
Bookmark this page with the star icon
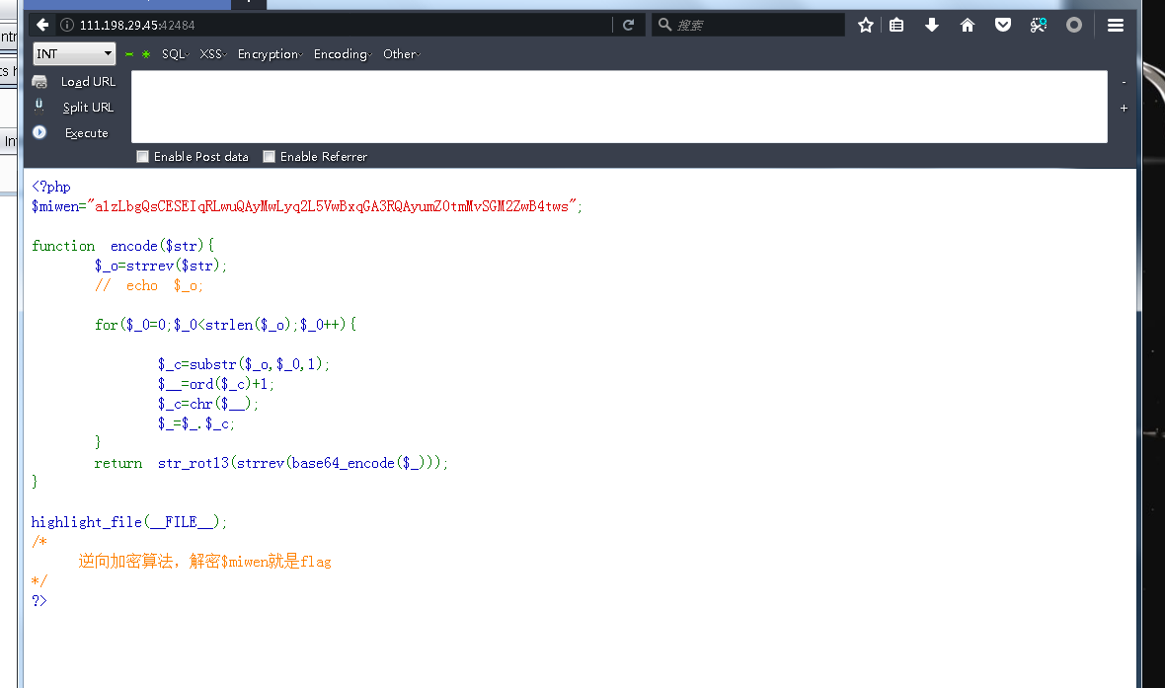click(866, 26)
